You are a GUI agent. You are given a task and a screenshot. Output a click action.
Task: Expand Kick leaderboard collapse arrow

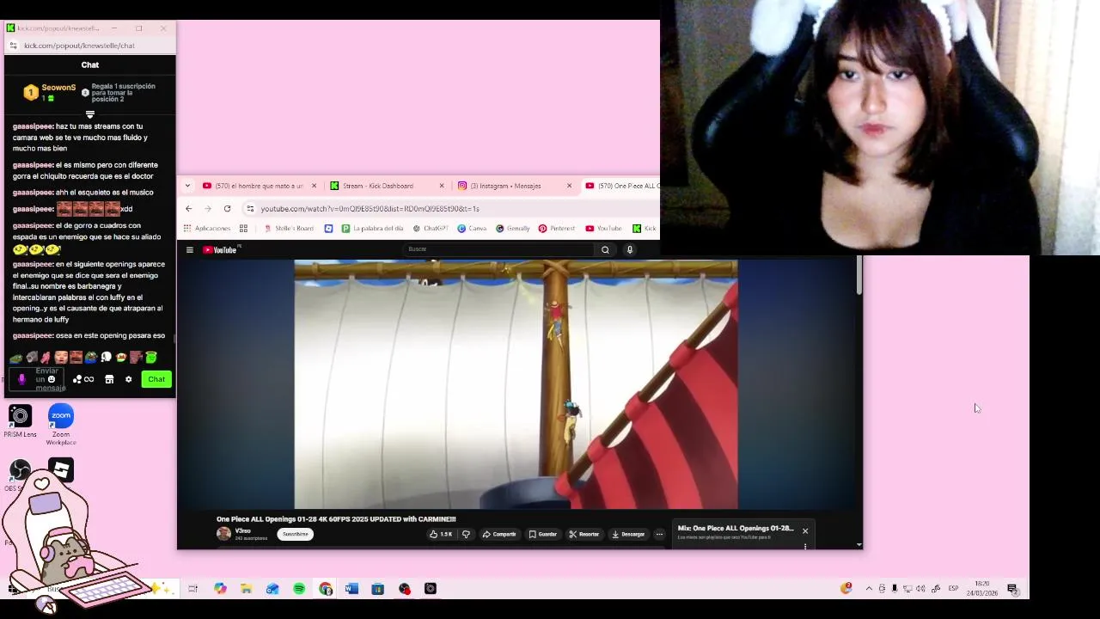(x=89, y=114)
